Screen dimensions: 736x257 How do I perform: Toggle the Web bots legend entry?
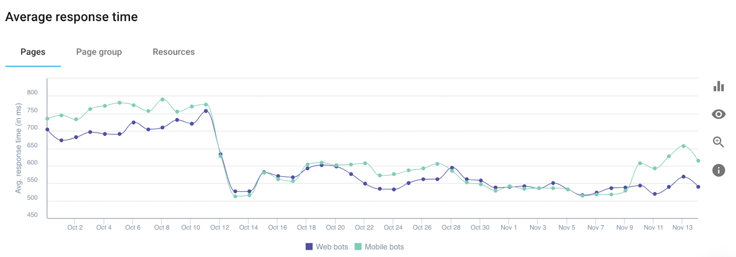click(x=327, y=247)
